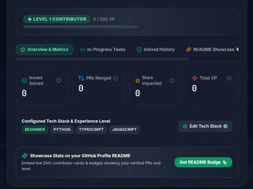The image size is (253, 189).
Task: Click Get README Badge button
Action: 203,162
